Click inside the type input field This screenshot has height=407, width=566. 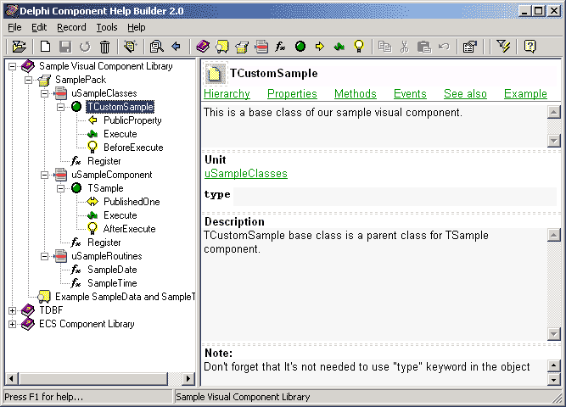(395, 197)
